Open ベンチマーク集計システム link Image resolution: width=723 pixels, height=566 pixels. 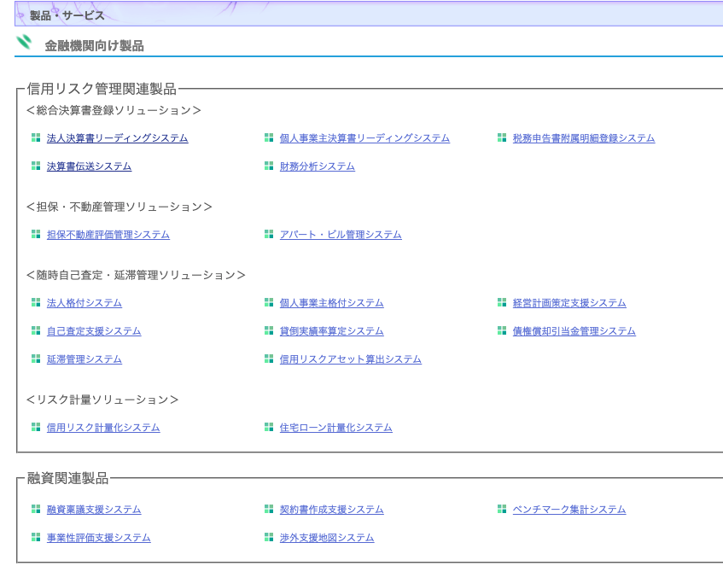click(569, 510)
